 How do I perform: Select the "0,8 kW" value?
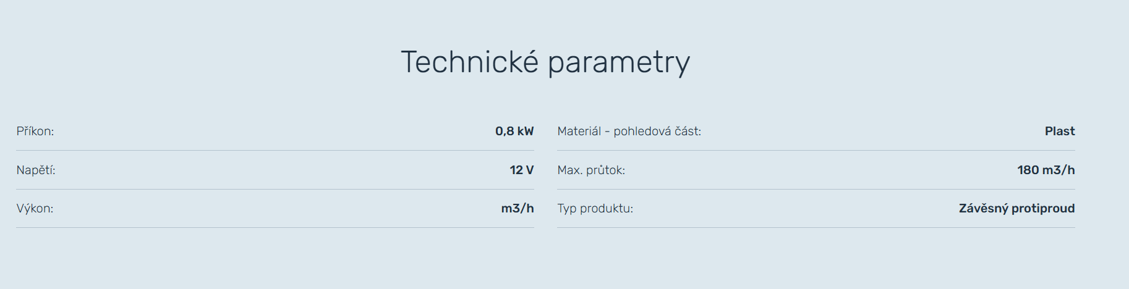point(514,132)
